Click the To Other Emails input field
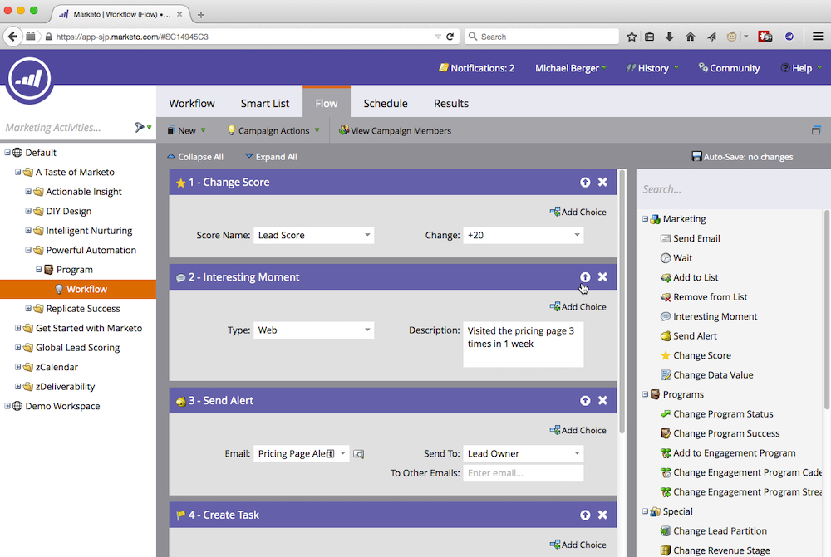 [x=524, y=472]
